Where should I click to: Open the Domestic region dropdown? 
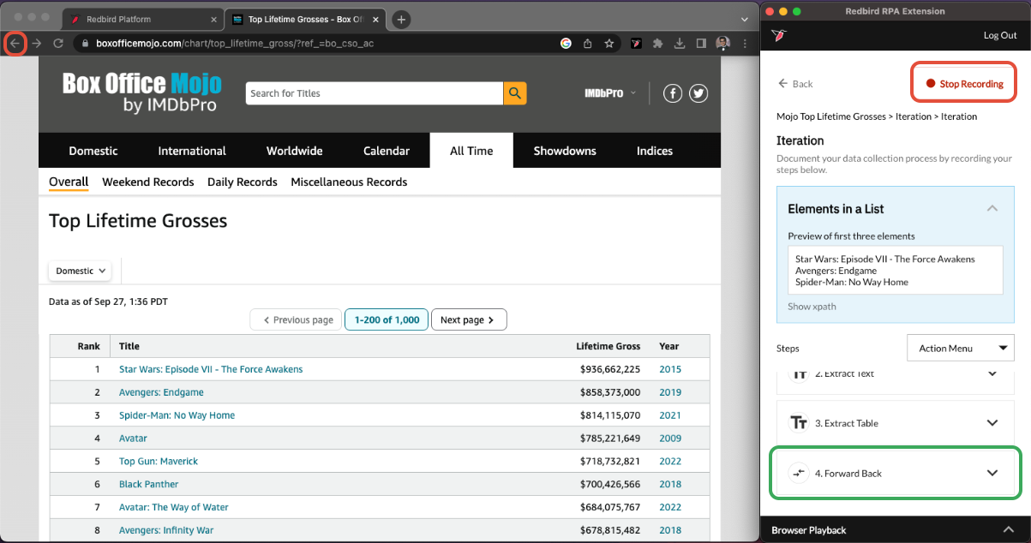(x=80, y=271)
